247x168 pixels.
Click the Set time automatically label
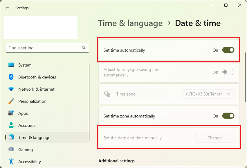(124, 50)
